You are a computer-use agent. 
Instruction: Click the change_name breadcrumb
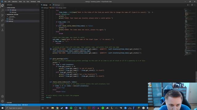tap(62, 8)
